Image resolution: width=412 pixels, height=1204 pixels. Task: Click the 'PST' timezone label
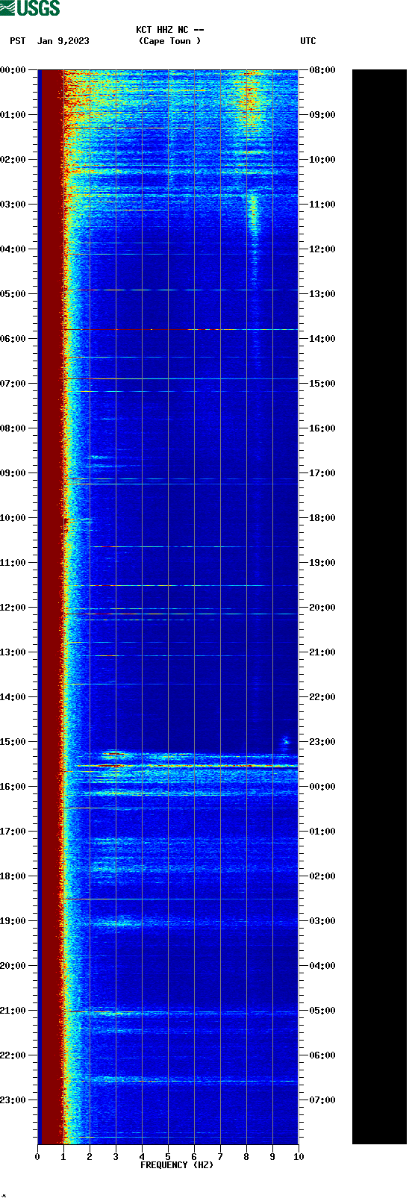18,41
